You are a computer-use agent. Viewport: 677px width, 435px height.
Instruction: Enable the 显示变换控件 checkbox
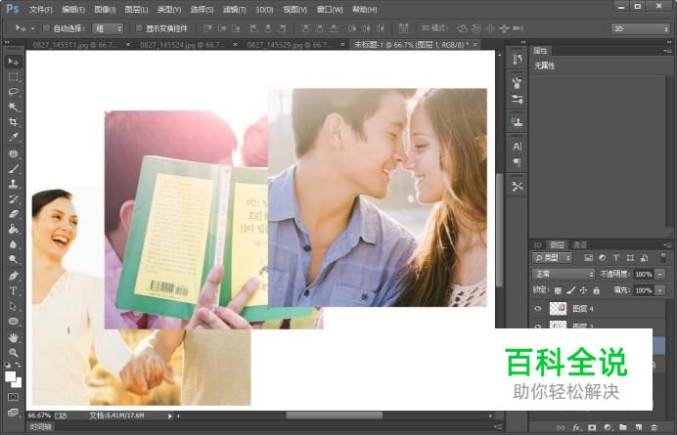[x=139, y=28]
